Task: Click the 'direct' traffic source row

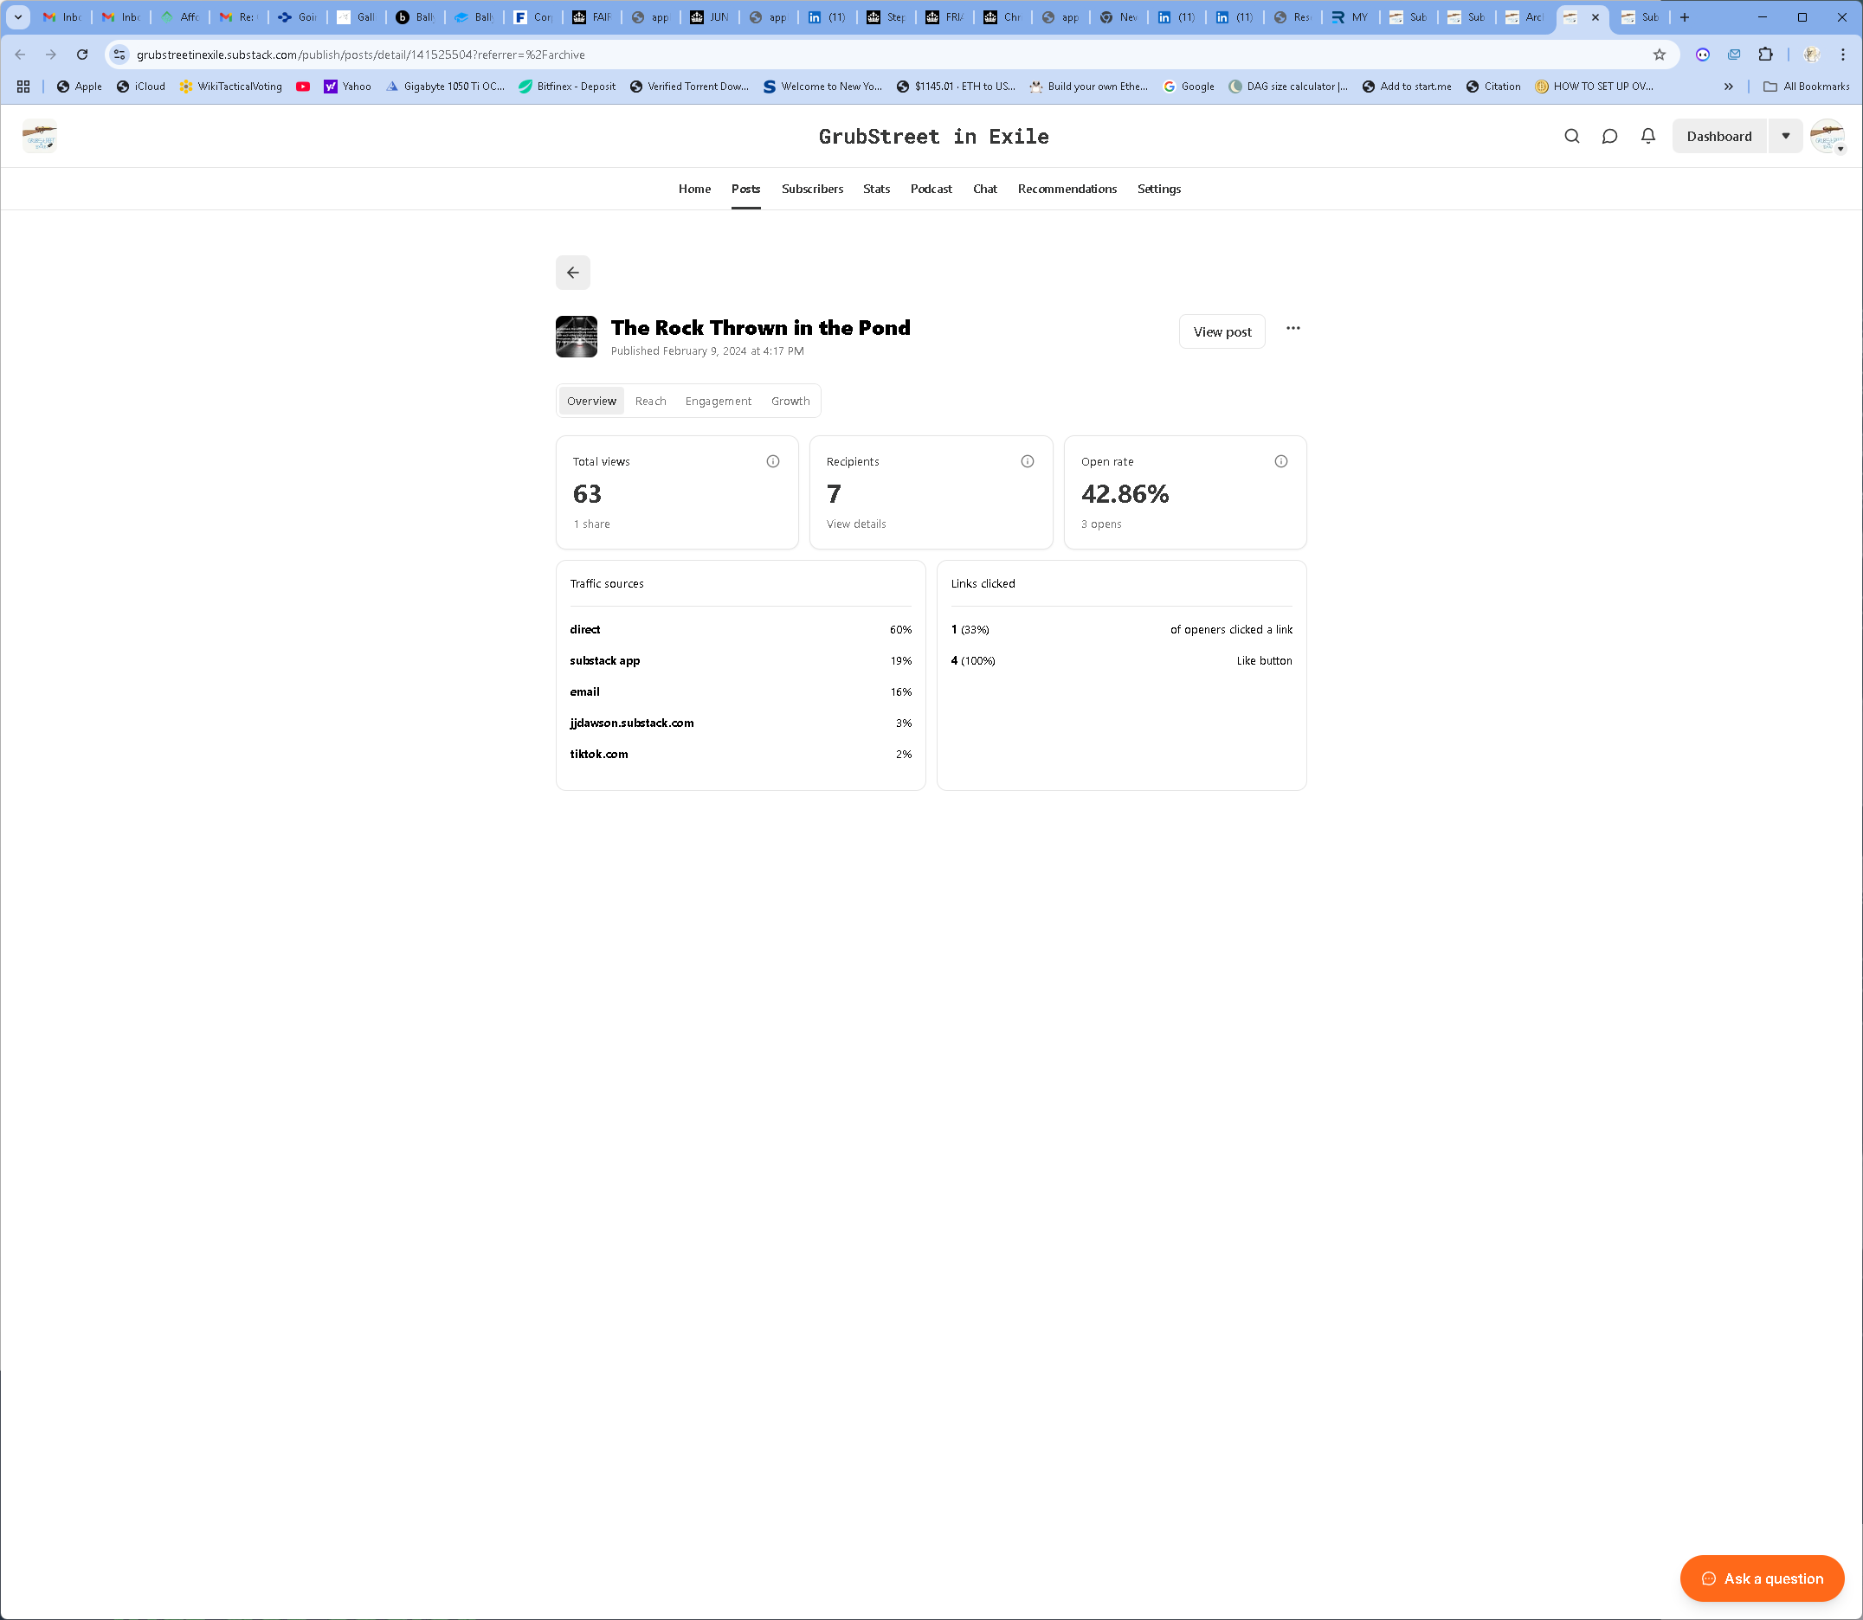Action: pos(741,629)
